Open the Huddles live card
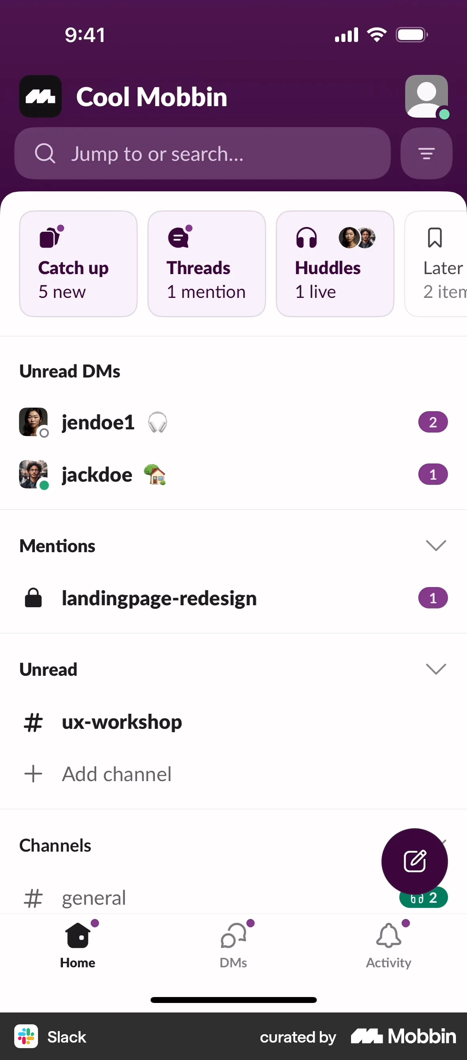The height and width of the screenshot is (1060, 467). pos(335,264)
